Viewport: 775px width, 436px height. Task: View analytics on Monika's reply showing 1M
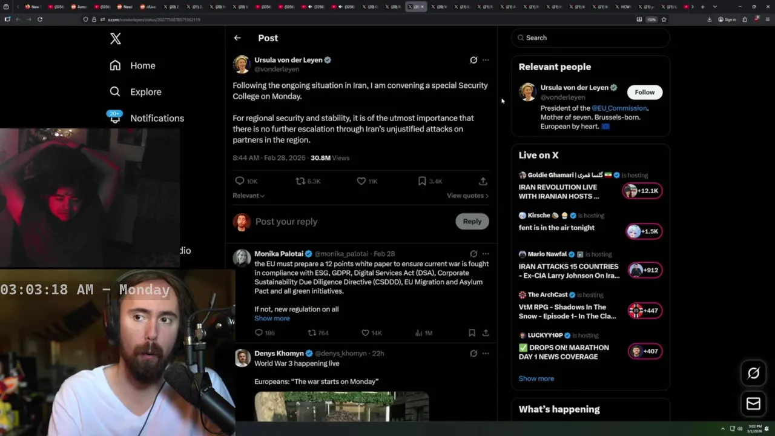[x=424, y=333]
